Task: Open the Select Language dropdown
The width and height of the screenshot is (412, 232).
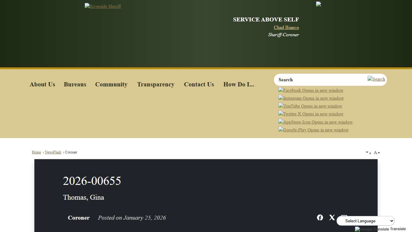Action: click(x=365, y=221)
